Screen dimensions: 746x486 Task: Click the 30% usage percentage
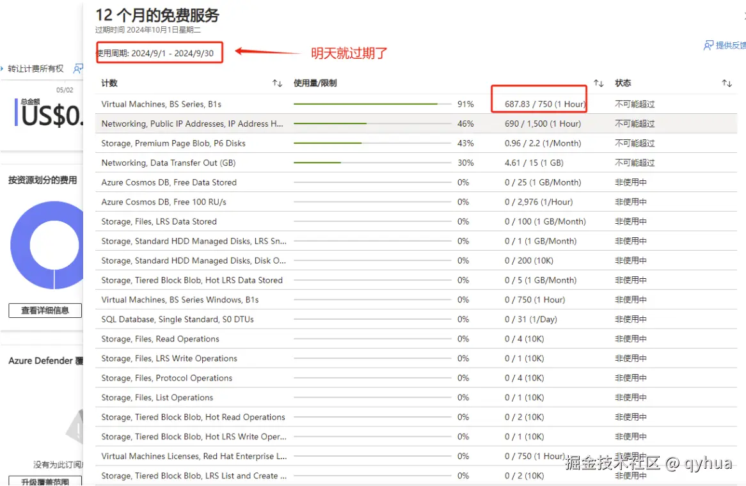click(465, 162)
